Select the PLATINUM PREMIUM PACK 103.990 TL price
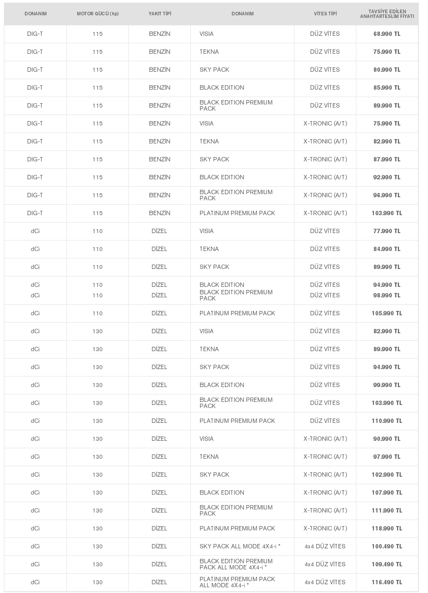 click(x=387, y=213)
